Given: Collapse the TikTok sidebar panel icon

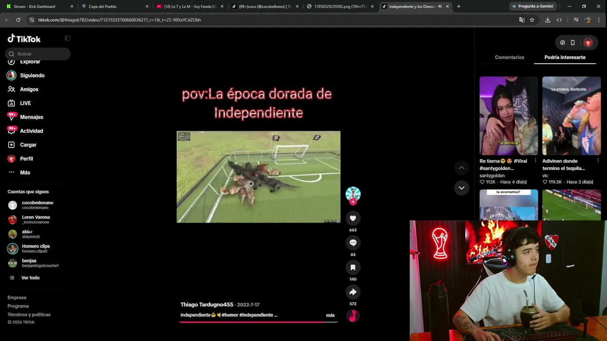Looking at the screenshot, I should (67, 38).
